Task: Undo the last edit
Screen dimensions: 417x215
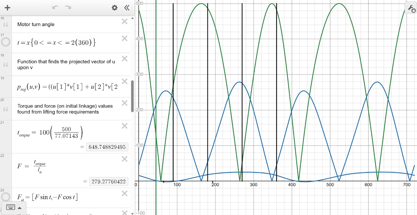Action: pos(55,8)
